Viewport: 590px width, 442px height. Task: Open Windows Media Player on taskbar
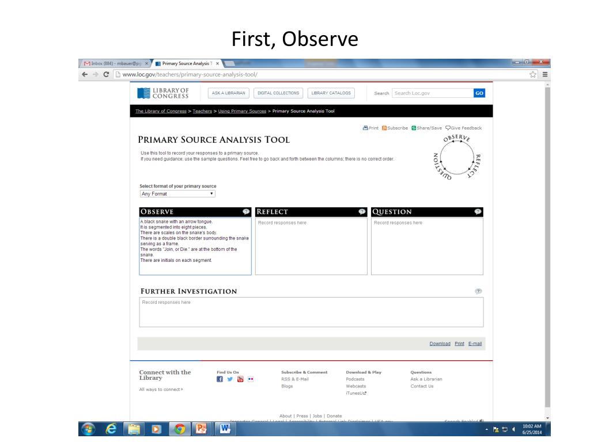(x=156, y=429)
